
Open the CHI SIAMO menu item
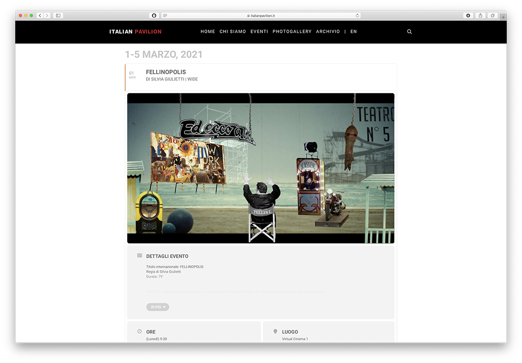coord(233,32)
